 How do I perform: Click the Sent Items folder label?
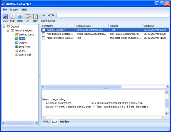click(25, 47)
